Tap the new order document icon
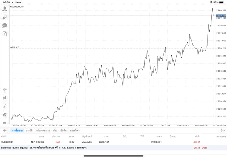The height and width of the screenshot is (158, 227). click(5, 34)
